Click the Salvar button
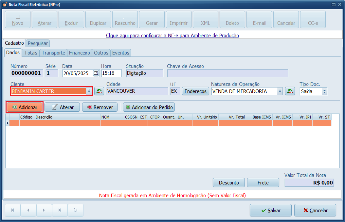 click(x=270, y=210)
